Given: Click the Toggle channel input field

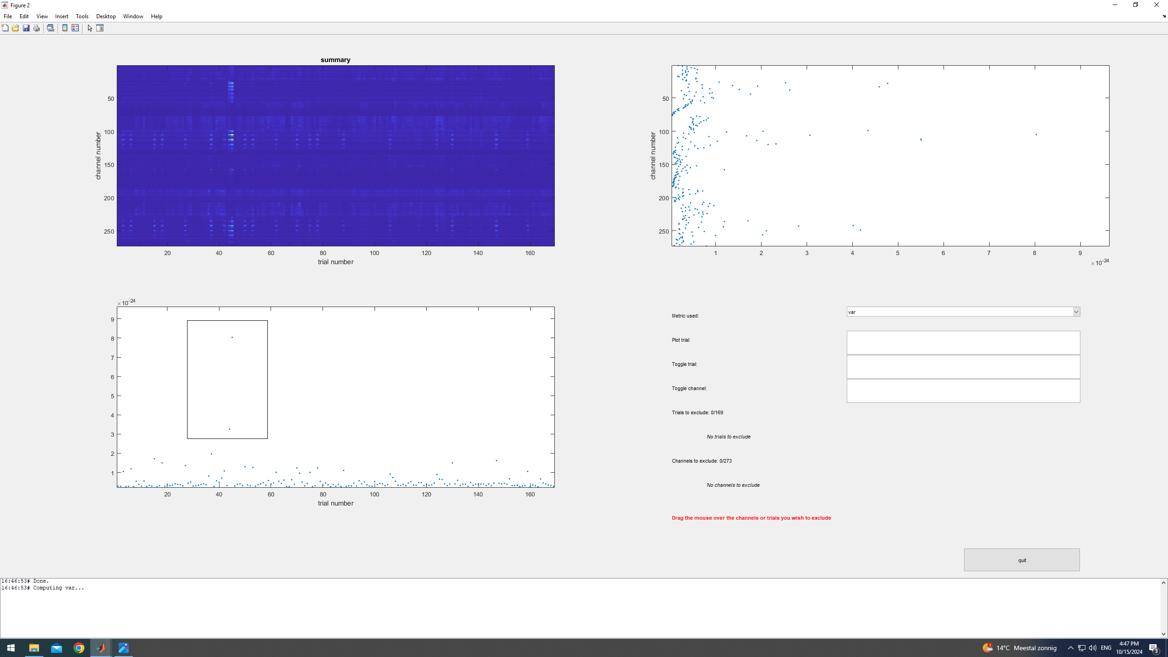Looking at the screenshot, I should pyautogui.click(x=963, y=391).
